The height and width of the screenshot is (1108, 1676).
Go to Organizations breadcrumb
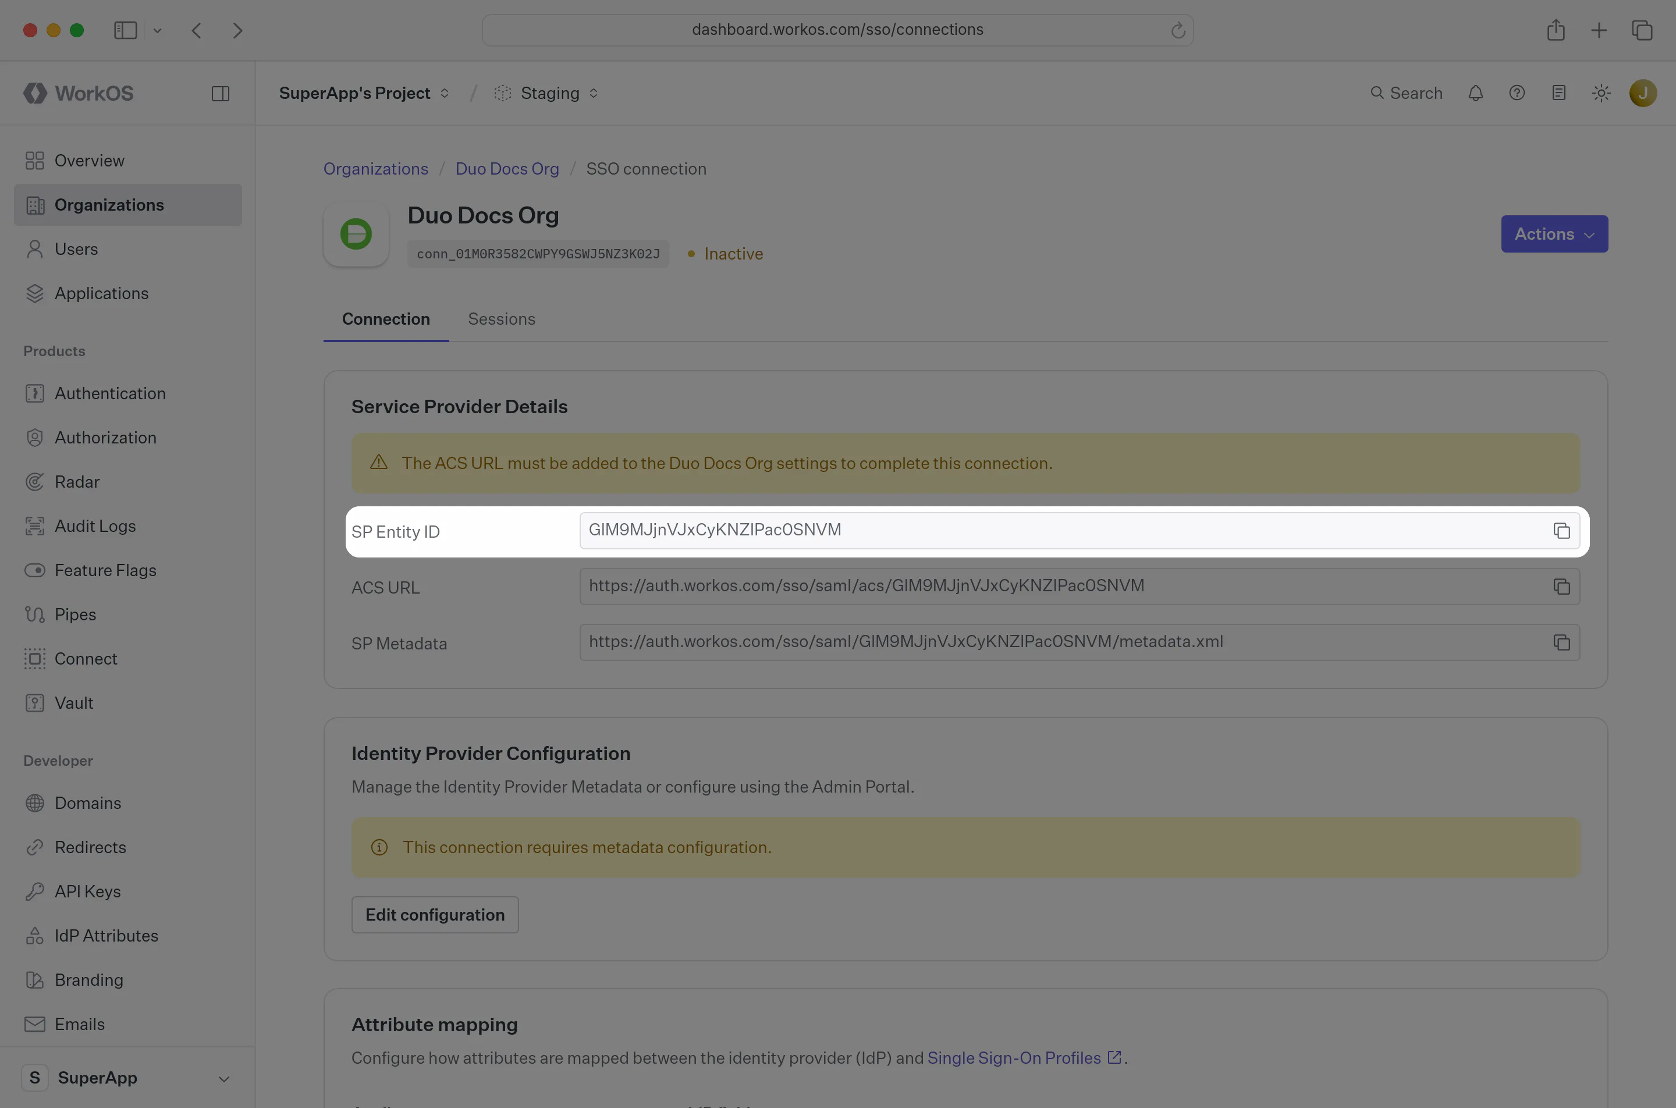[376, 169]
